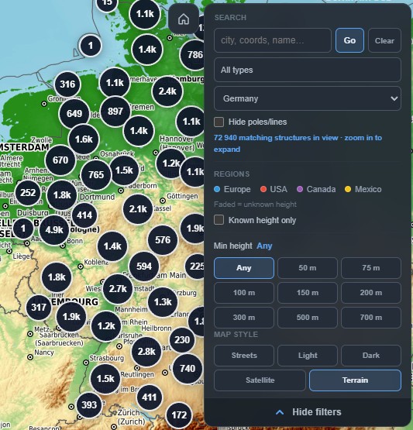Viewport: 413px width, 430px height.
Task: Click the matching structures in view text
Action: 298,143
